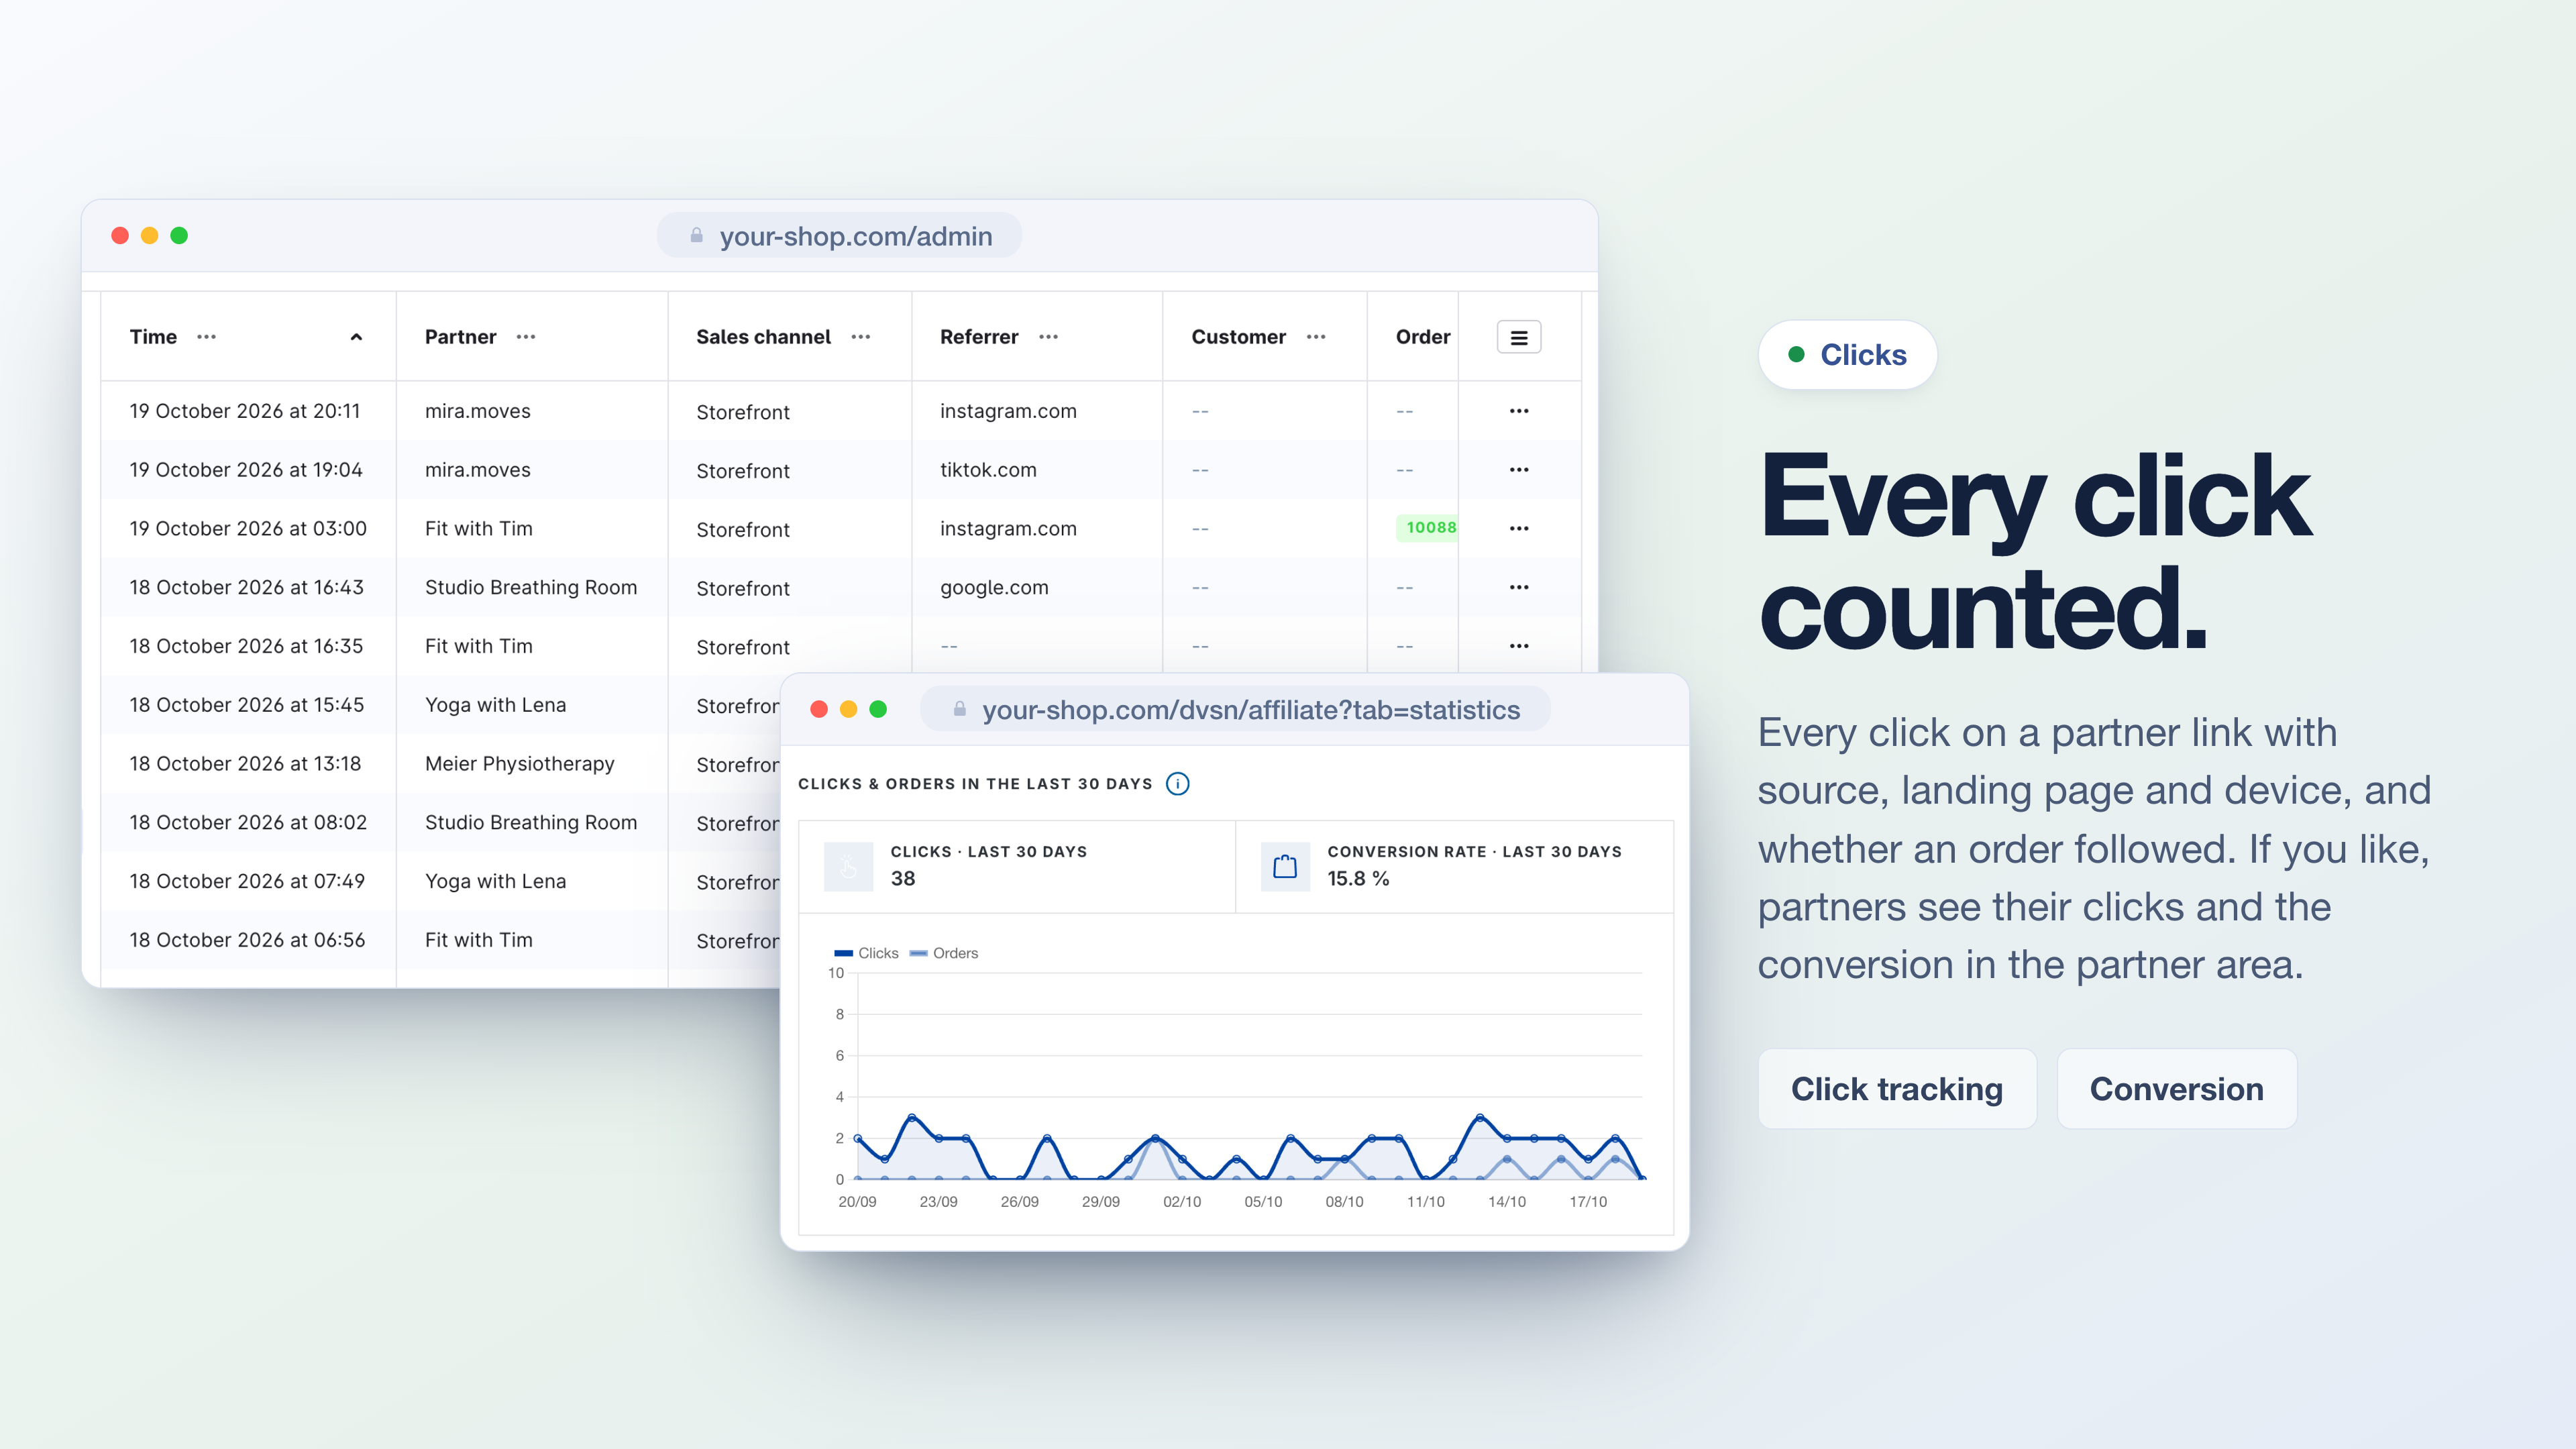Sort by the Time column header
Viewport: 2576px width, 1449px height.
153,337
